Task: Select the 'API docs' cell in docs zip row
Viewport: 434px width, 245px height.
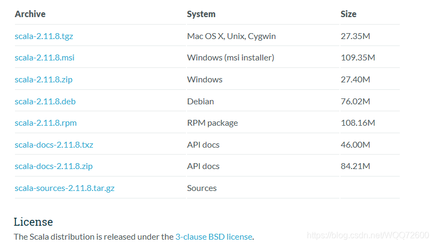Action: 203,166
